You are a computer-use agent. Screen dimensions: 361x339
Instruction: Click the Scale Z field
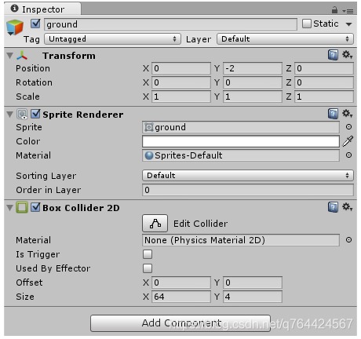[x=324, y=97]
